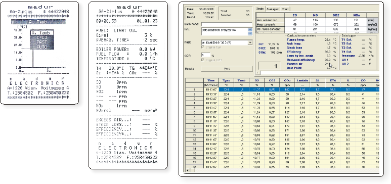Click the results table's left scroll arrow
The image size is (391, 184).
pyautogui.click(x=188, y=170)
